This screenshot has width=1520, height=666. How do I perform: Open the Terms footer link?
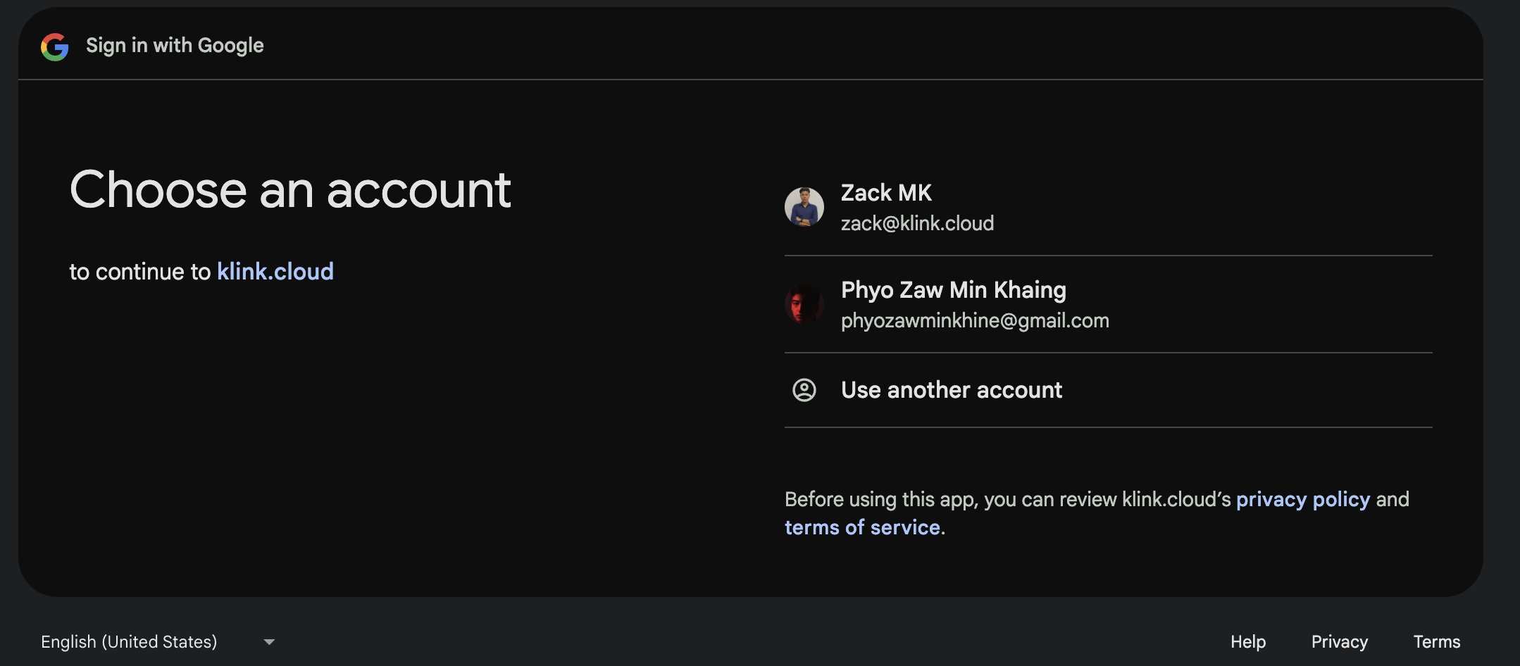coord(1436,642)
